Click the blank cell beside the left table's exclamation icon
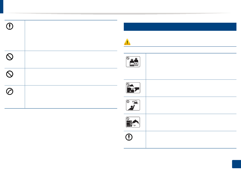Image resolution: width=241 pixels, height=170 pixels. coord(71,36)
